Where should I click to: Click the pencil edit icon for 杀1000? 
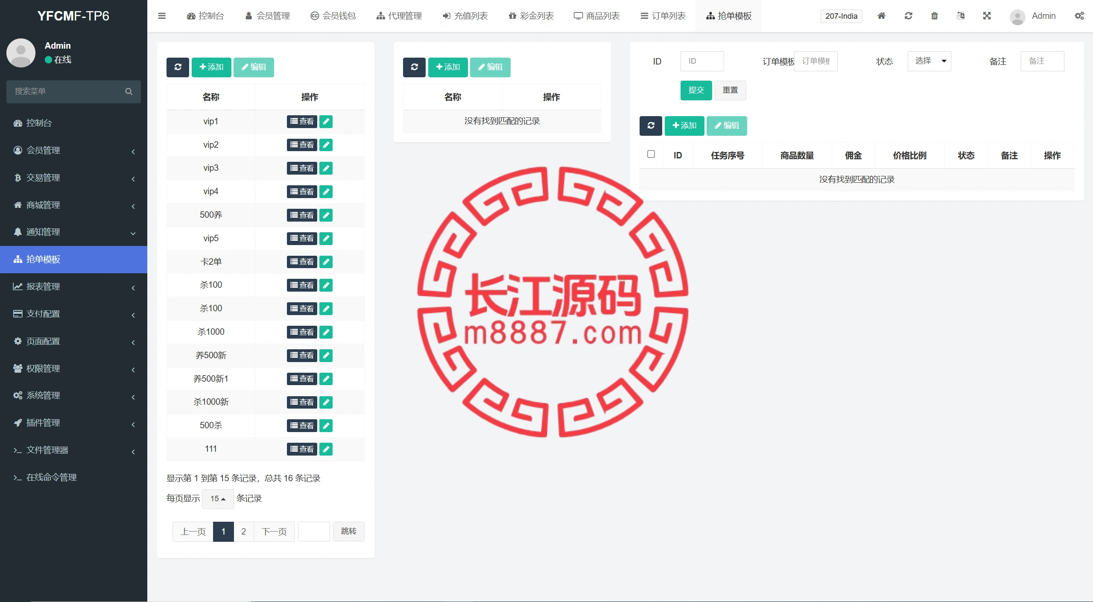326,332
